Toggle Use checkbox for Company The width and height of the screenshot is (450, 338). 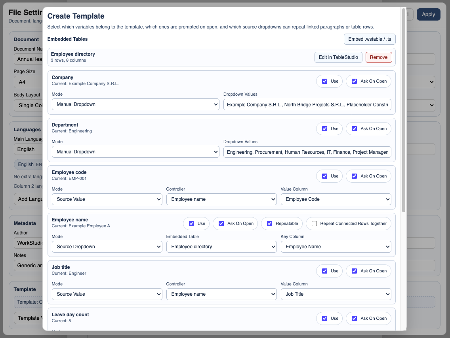[x=324, y=81]
